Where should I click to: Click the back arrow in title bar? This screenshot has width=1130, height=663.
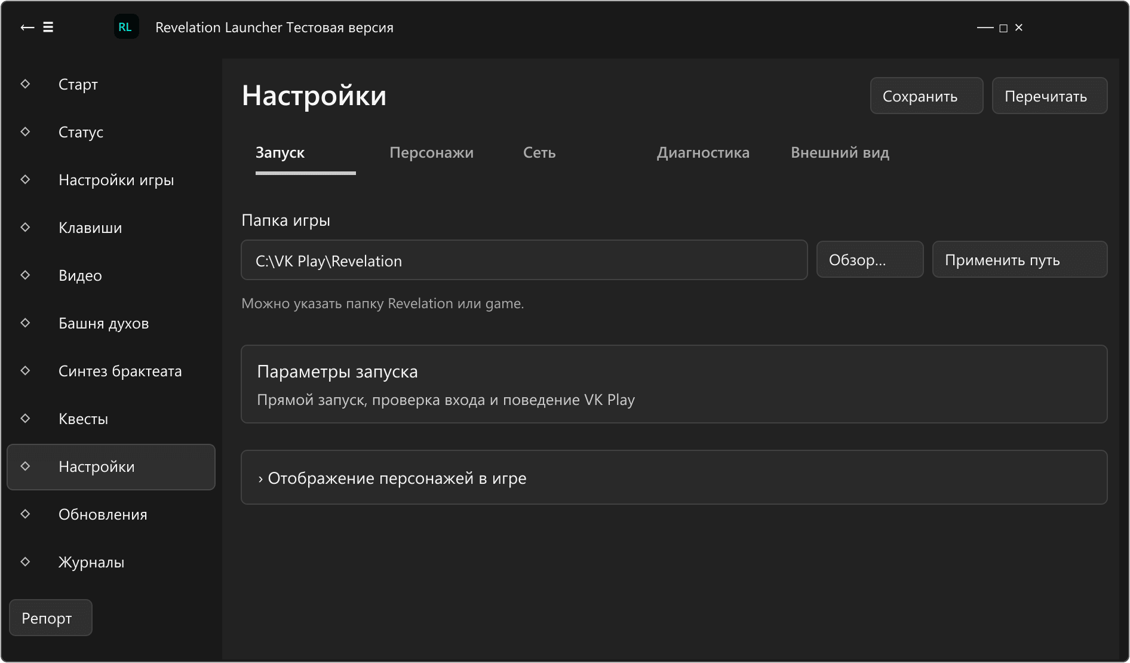coord(27,27)
